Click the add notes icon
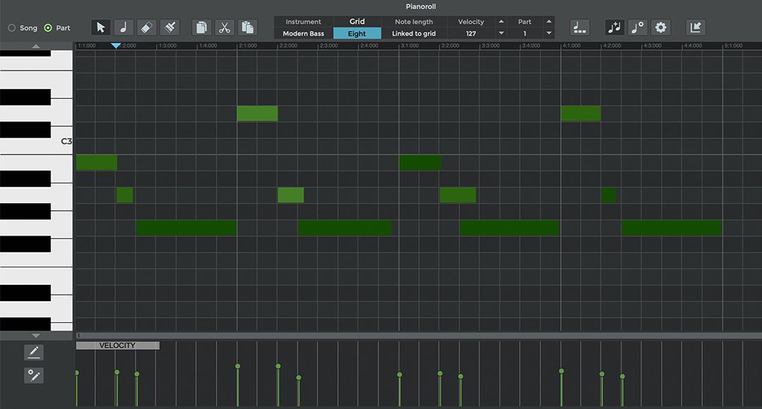 (615, 28)
